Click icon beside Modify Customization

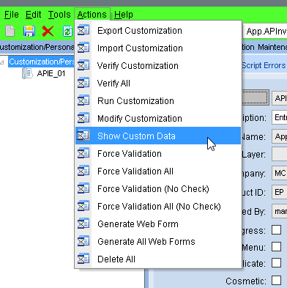click(83, 118)
